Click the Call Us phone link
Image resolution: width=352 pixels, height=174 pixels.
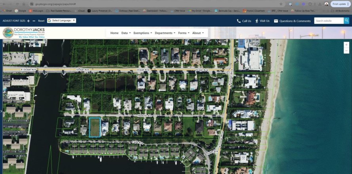point(244,21)
